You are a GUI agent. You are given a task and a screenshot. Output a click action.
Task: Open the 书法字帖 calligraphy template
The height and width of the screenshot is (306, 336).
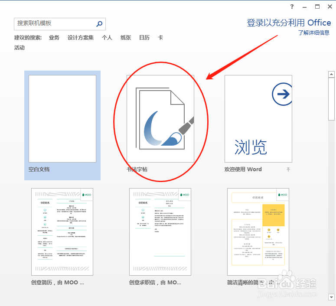[x=160, y=119]
